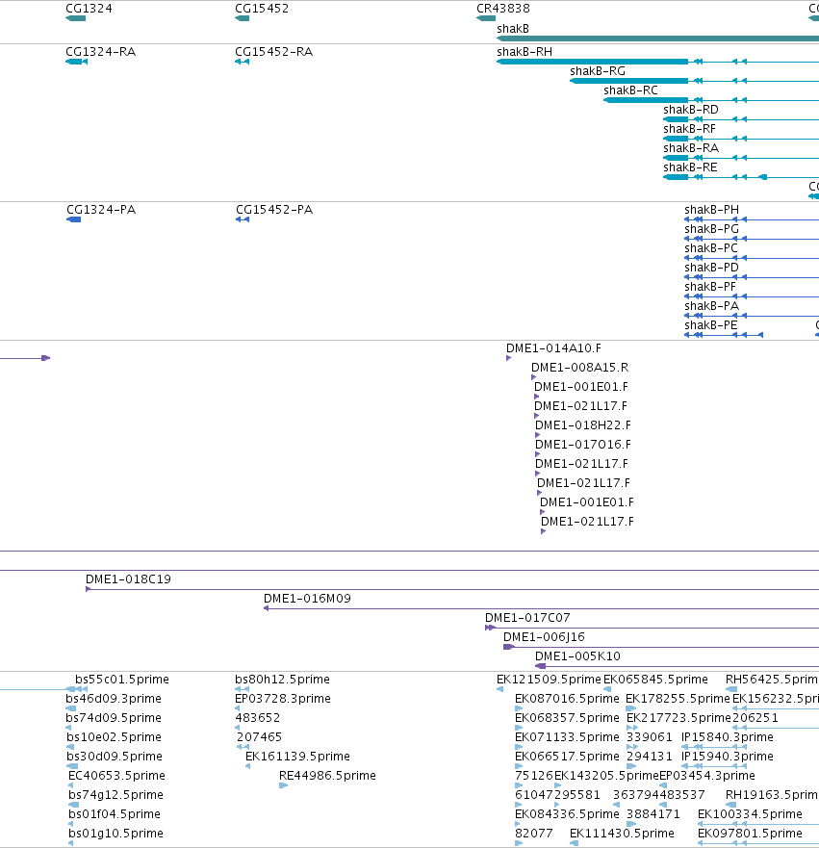The image size is (819, 848).
Task: Click the CR43838 gene label
Action: tap(503, 9)
